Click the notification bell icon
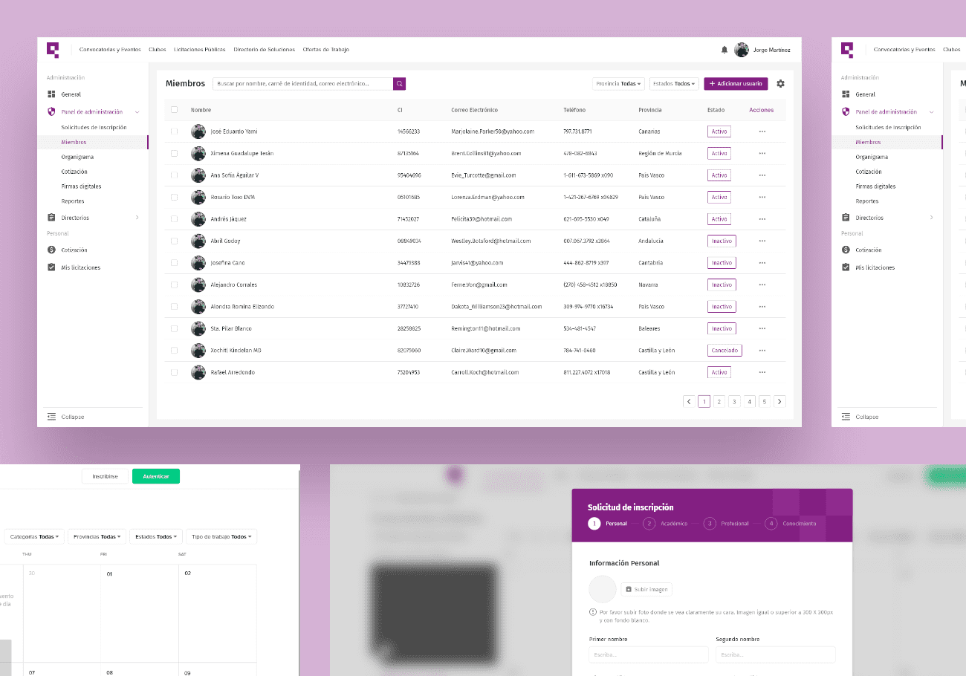This screenshot has width=966, height=676. click(x=724, y=50)
